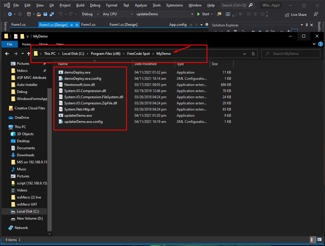The image size is (325, 246).
Task: Click the Navigate Backward arrow icon
Action: (10, 14)
